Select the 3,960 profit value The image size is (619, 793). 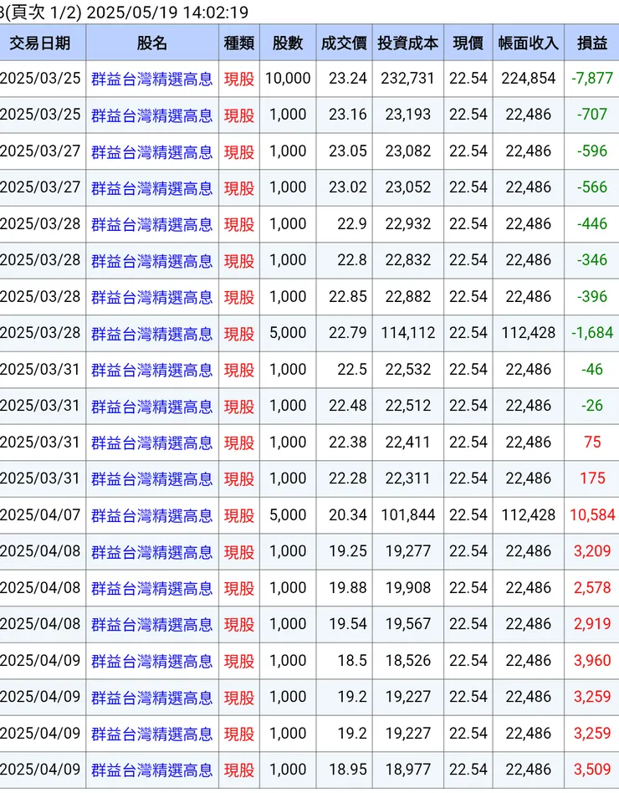pos(592,661)
